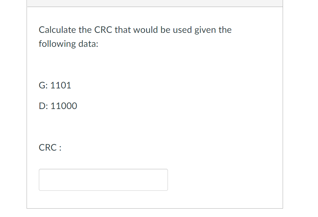This screenshot has height=217, width=318.
Task: Click the letter 'G' label
Action: [42, 85]
